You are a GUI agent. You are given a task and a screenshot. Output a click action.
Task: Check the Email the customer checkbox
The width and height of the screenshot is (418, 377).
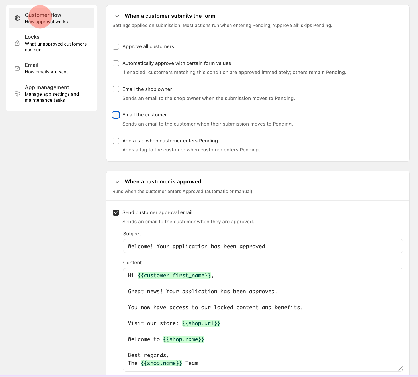pos(116,115)
